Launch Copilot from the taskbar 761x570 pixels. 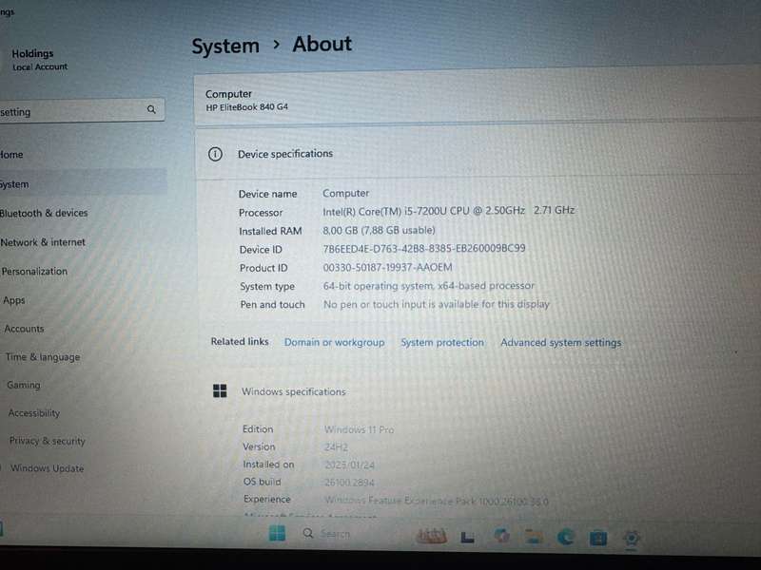point(501,536)
